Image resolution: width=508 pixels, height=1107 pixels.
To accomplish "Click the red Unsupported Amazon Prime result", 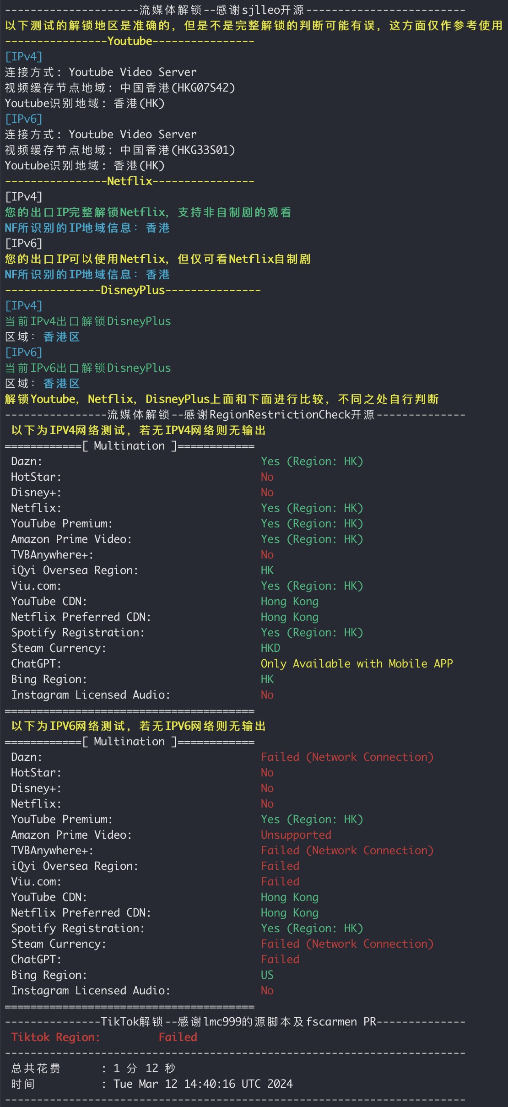I will [296, 835].
